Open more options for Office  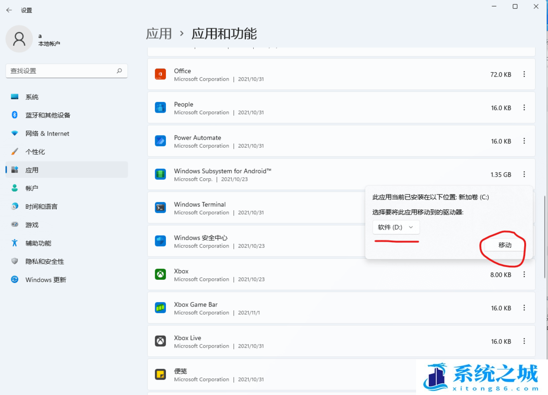tap(524, 74)
